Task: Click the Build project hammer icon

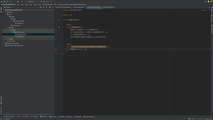Action: pyautogui.click(x=22, y=1)
